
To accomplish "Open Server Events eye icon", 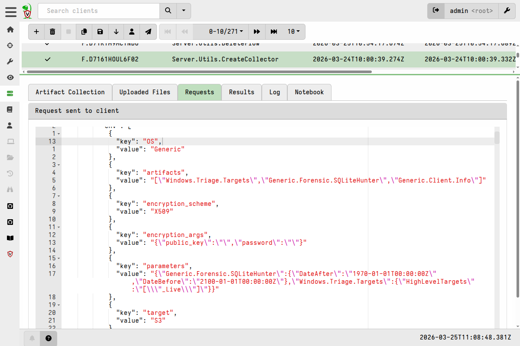I will 10,77.
